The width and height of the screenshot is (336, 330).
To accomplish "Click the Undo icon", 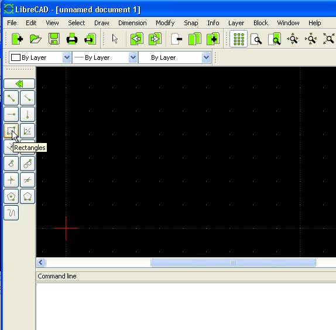I will coord(137,39).
